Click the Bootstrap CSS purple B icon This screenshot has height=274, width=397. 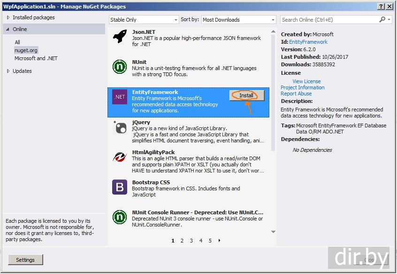[120, 187]
